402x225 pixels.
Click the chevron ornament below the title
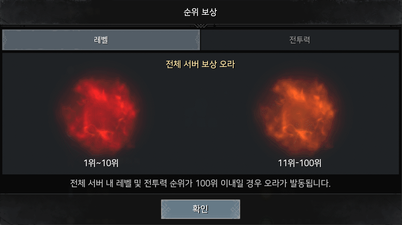click(x=201, y=26)
